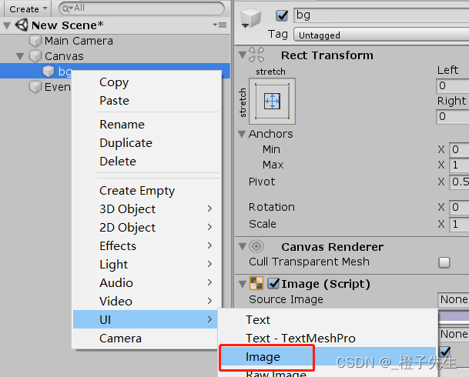469x377 pixels.
Task: Click the color field below Source Image
Action: (x=454, y=316)
